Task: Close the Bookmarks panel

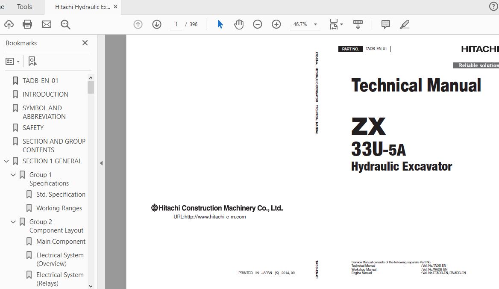Action: click(85, 43)
